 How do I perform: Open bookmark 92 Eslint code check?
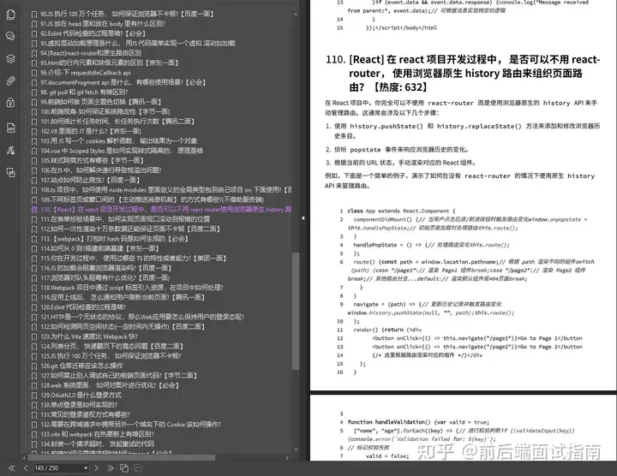click(x=101, y=34)
